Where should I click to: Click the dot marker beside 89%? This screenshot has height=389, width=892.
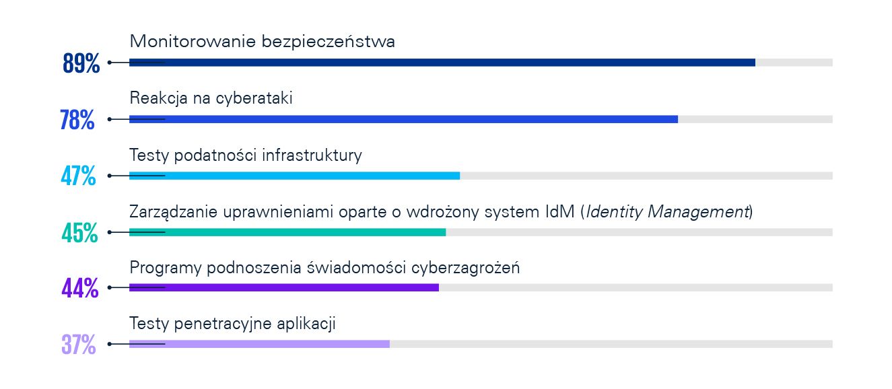(x=109, y=63)
